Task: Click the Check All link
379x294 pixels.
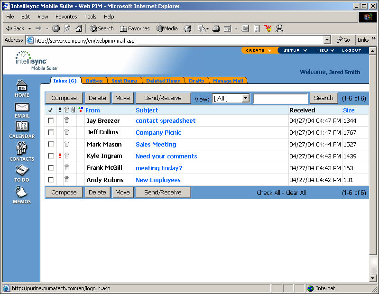Action: click(x=268, y=193)
